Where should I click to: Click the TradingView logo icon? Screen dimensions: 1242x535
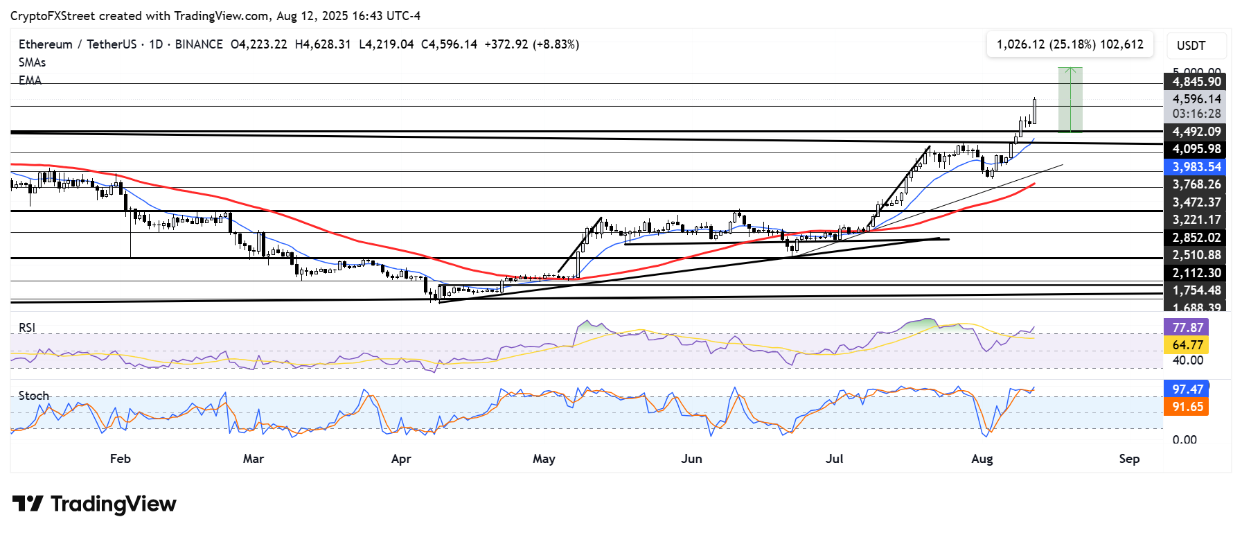[28, 503]
